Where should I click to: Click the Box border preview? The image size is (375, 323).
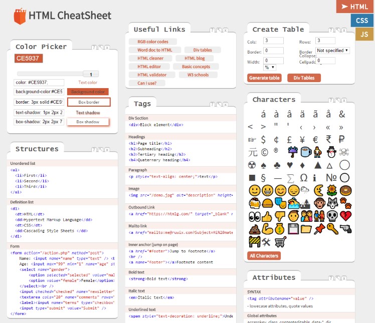[x=89, y=102]
